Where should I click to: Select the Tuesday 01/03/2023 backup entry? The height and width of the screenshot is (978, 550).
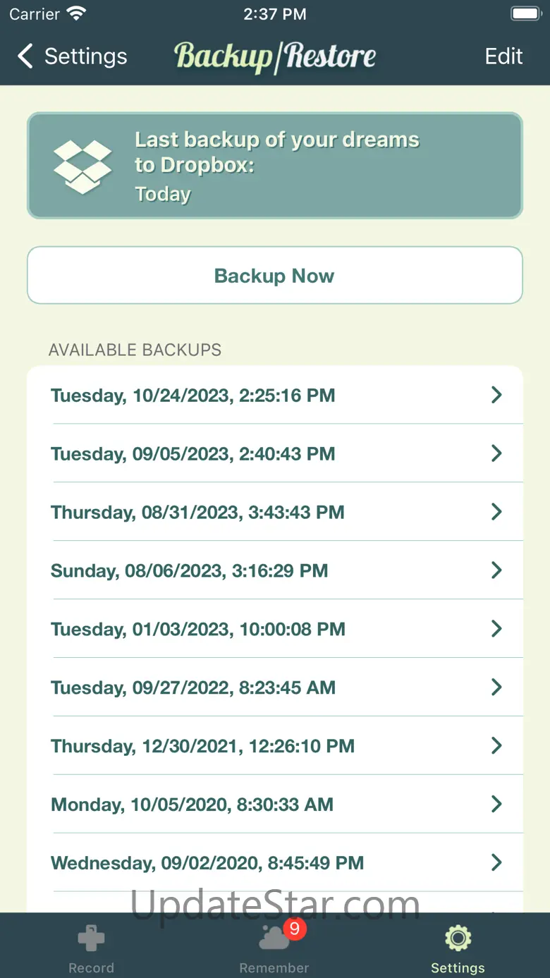pyautogui.click(x=198, y=629)
